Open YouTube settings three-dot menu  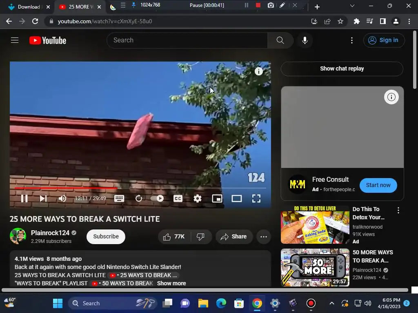tap(351, 40)
